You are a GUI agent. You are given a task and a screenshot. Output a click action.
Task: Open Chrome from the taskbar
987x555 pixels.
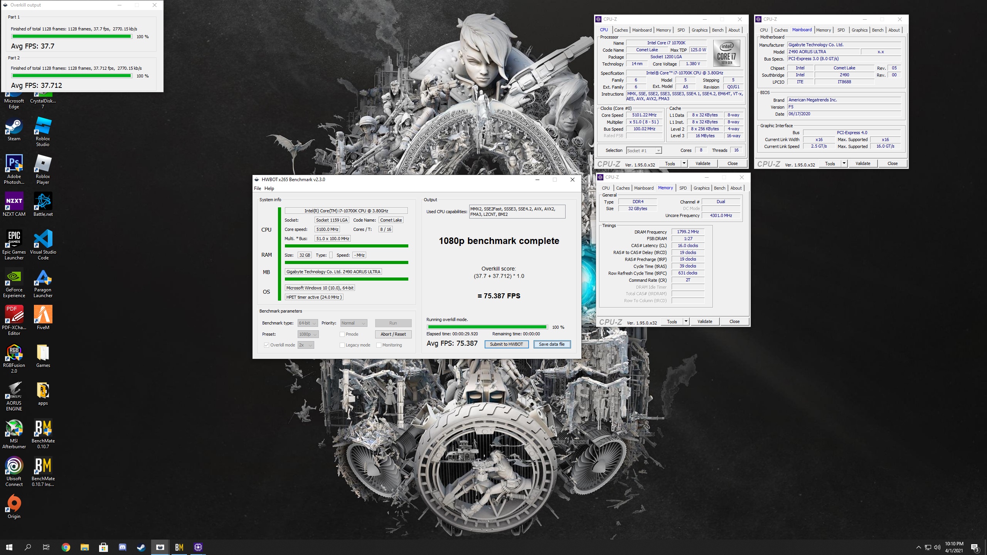point(66,547)
